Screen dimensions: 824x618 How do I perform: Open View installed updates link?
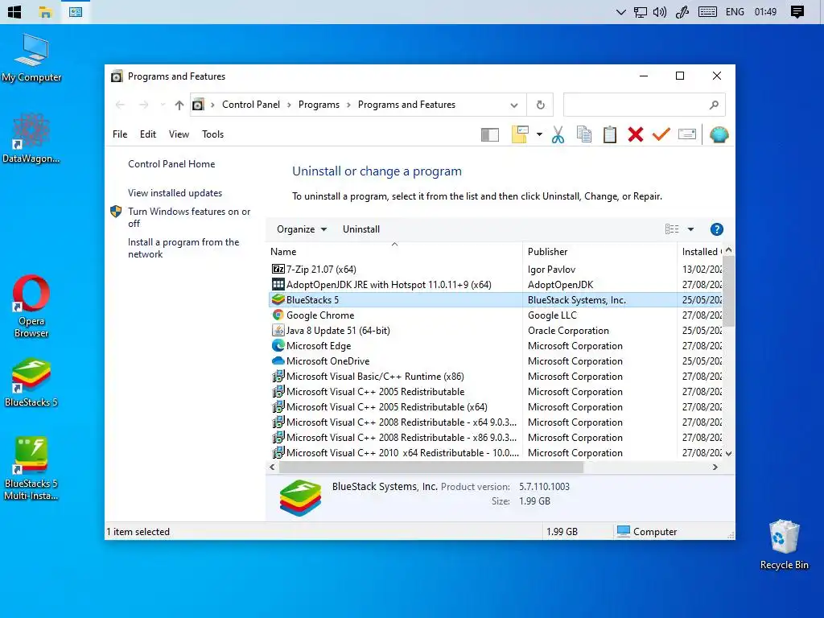[x=175, y=193]
